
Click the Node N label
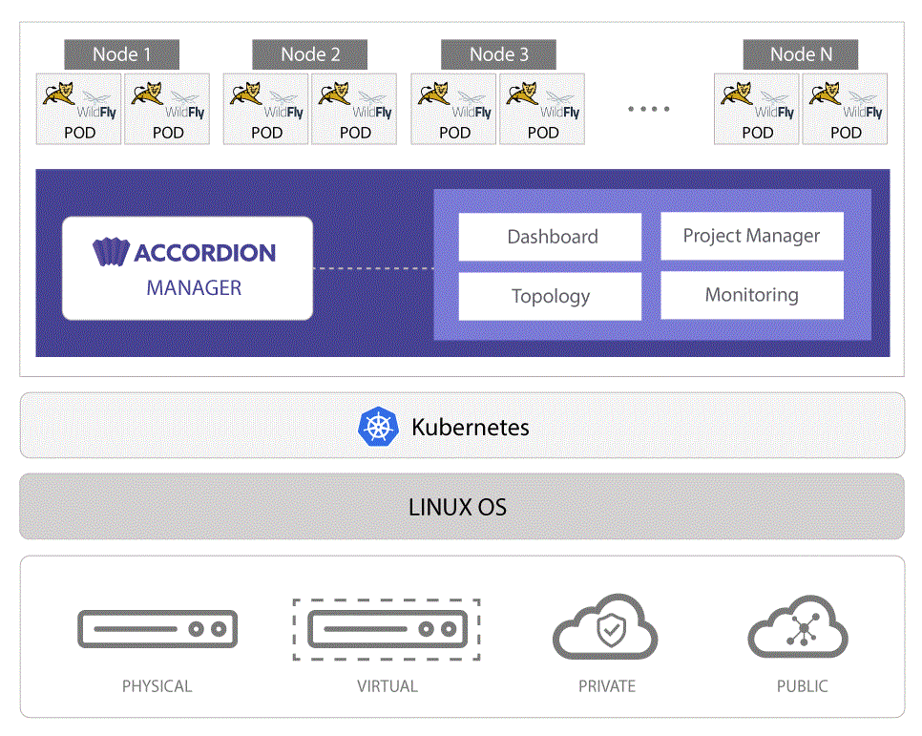[800, 54]
